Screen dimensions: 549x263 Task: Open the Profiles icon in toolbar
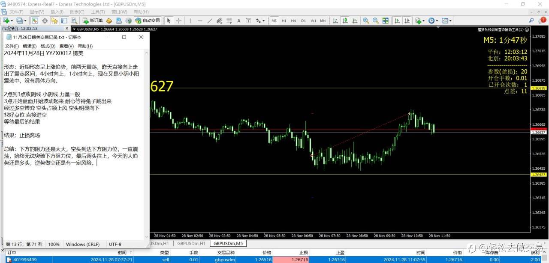tap(19, 21)
